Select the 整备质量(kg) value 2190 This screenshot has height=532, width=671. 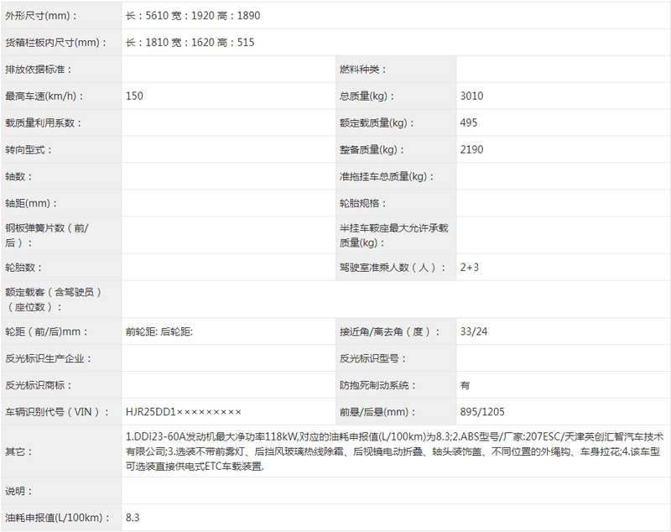(x=470, y=149)
